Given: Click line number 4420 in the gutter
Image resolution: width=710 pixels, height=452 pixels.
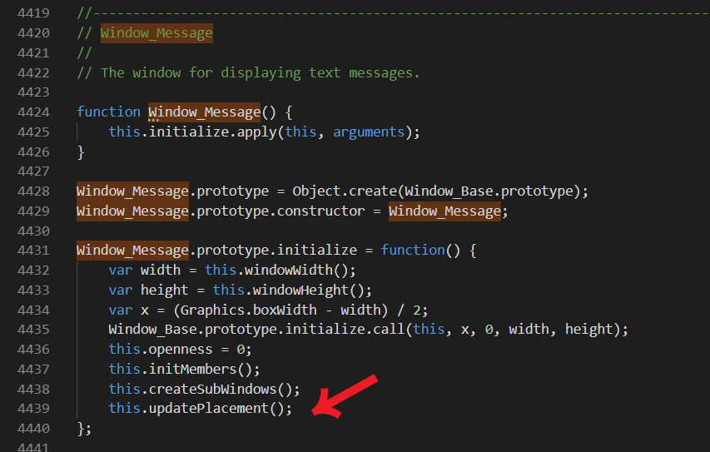Looking at the screenshot, I should point(33,33).
